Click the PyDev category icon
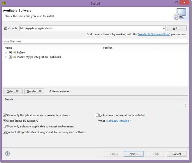Image resolution: width=192 pixels, height=163 pixels. [14, 52]
